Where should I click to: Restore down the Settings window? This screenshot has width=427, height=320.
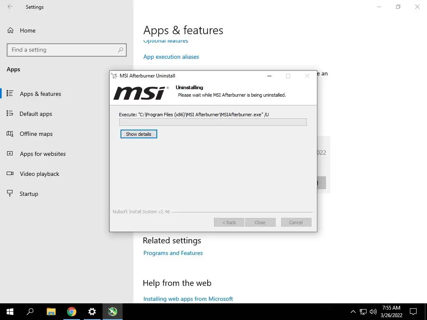(x=398, y=7)
